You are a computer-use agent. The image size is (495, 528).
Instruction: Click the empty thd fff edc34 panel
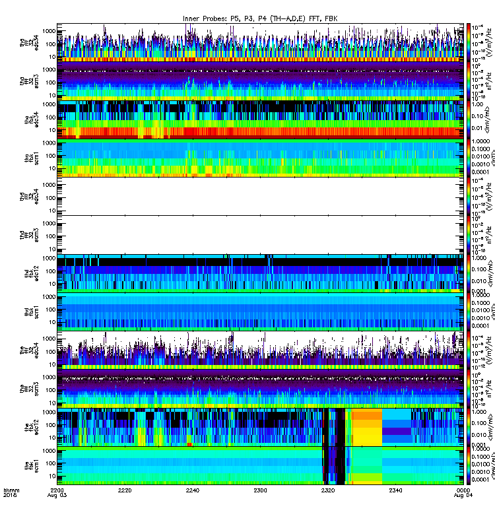[x=260, y=197]
